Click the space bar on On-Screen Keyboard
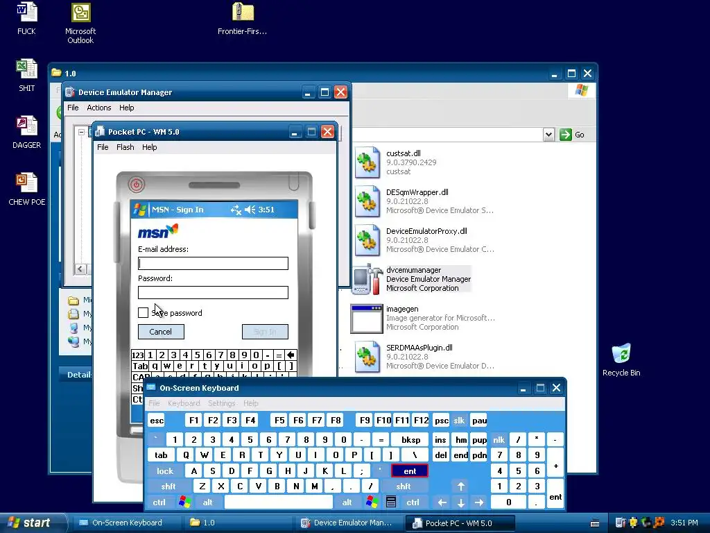 [x=279, y=502]
